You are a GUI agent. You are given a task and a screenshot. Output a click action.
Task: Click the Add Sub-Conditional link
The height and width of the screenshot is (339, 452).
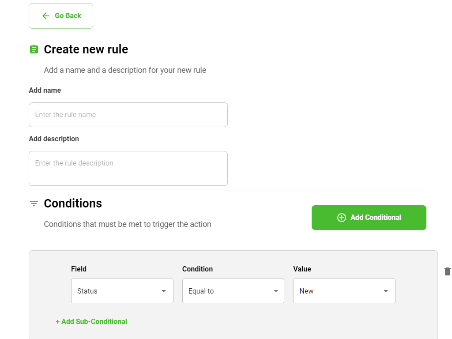coord(91,321)
